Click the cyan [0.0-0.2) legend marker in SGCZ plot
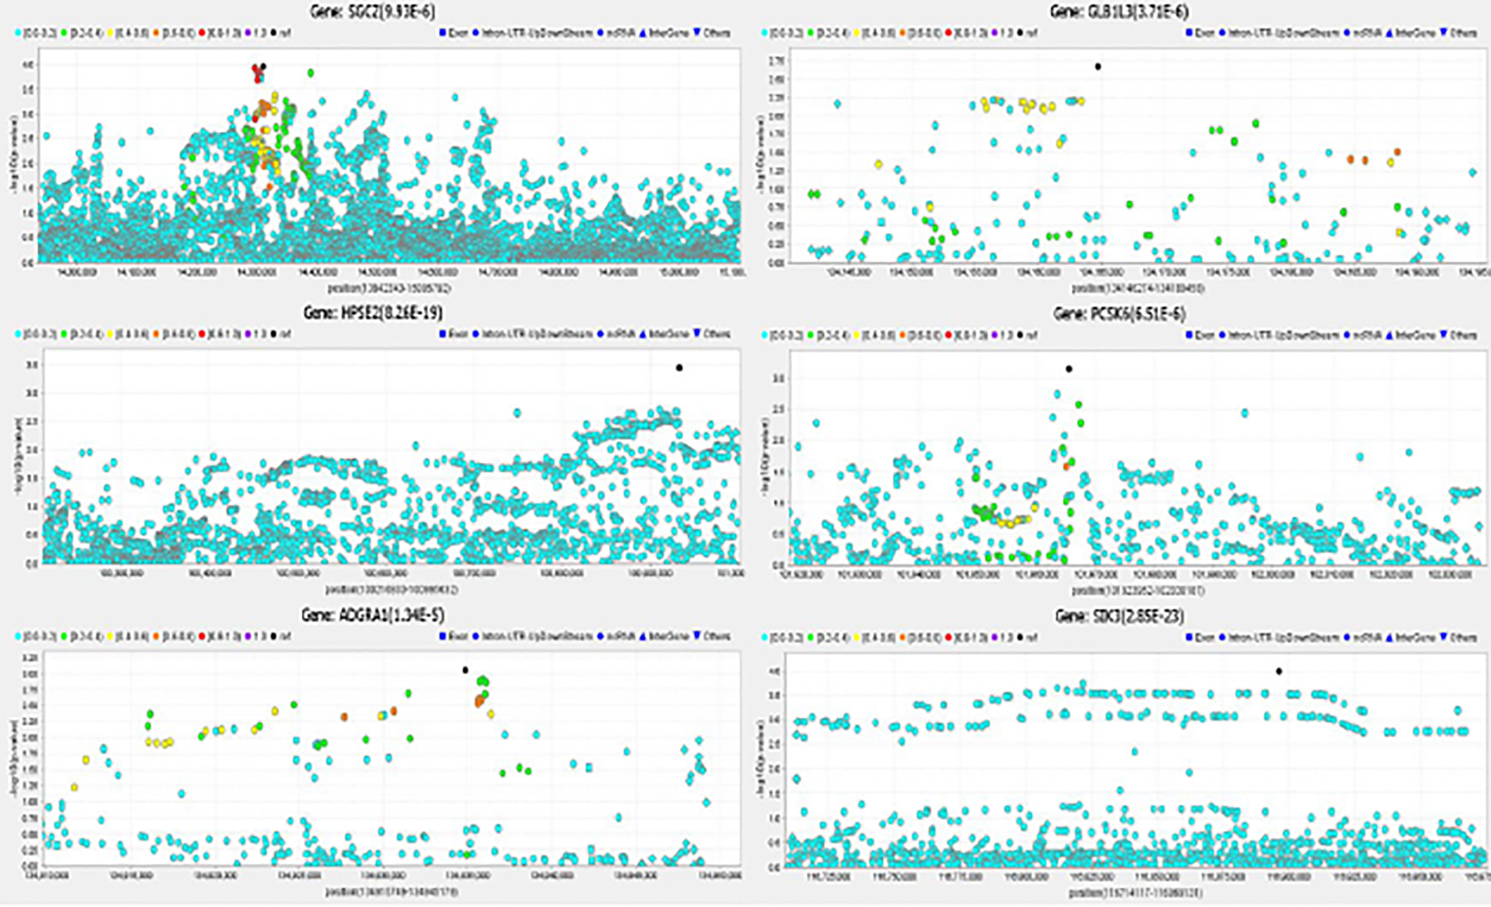 (18, 33)
